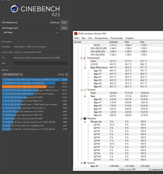Click the empty Info input field
The image size is (163, 174).
[x=41, y=63]
